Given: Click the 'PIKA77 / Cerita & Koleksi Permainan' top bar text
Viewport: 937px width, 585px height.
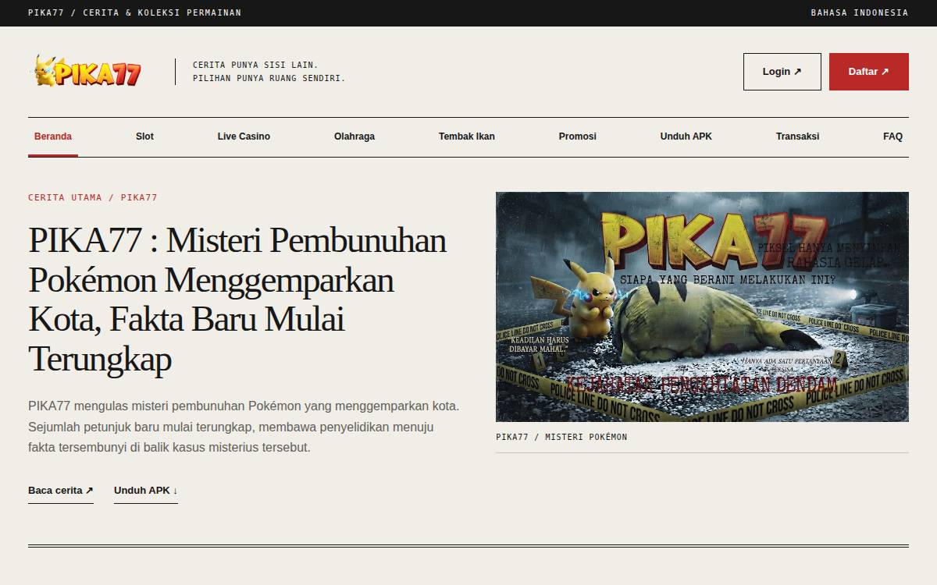Looking at the screenshot, I should pyautogui.click(x=134, y=12).
